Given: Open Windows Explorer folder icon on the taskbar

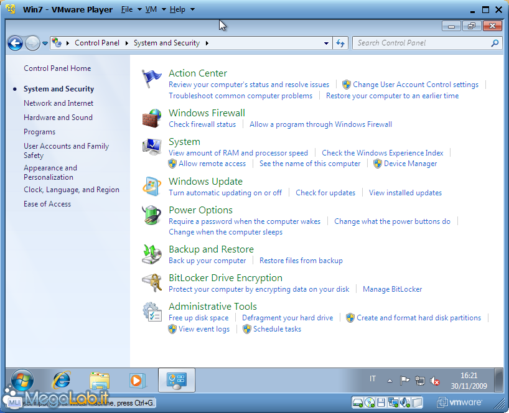Looking at the screenshot, I should click(100, 380).
